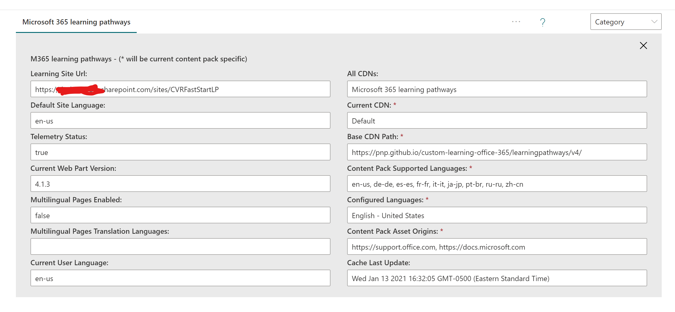675x312 pixels.
Task: Click the Default Site Language field
Action: pyautogui.click(x=180, y=121)
